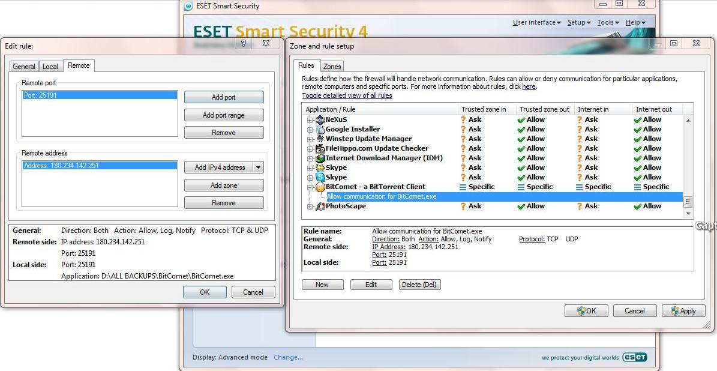Screen dimensions: 717x371
Task: Click the Google Installer icon in rules list
Action: 320,130
